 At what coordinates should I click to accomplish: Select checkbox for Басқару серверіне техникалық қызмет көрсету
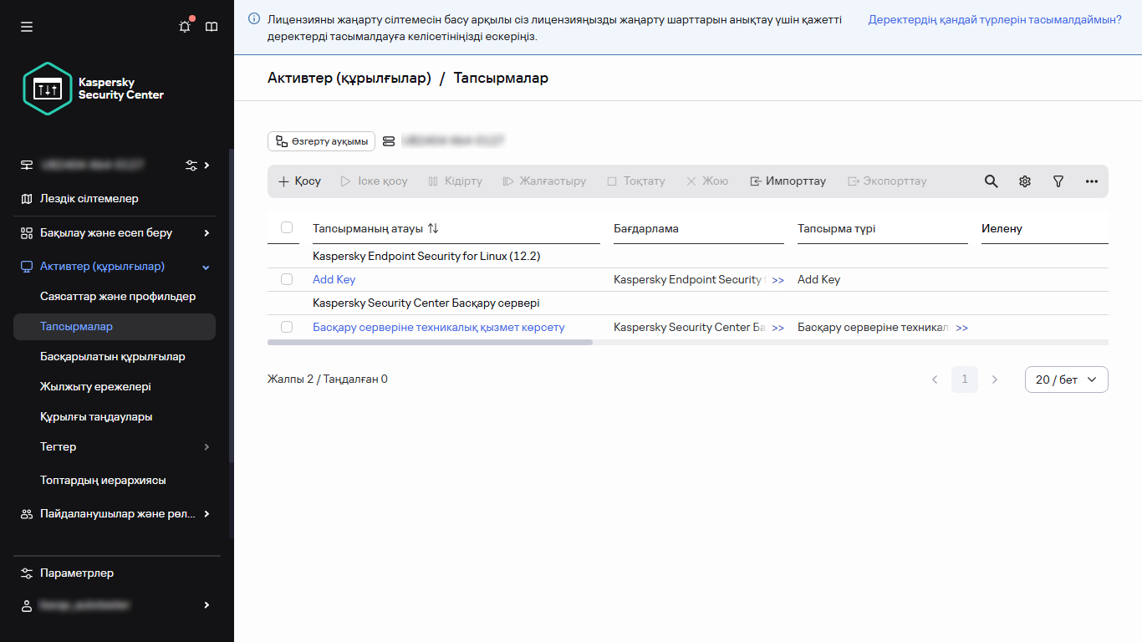(287, 327)
